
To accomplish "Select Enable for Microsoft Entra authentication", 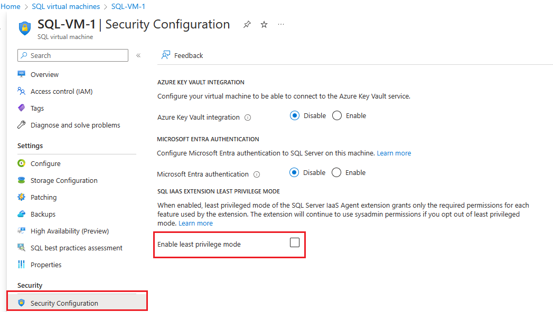I will pos(337,172).
